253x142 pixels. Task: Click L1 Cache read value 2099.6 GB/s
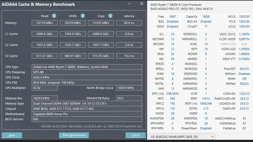click(45, 34)
